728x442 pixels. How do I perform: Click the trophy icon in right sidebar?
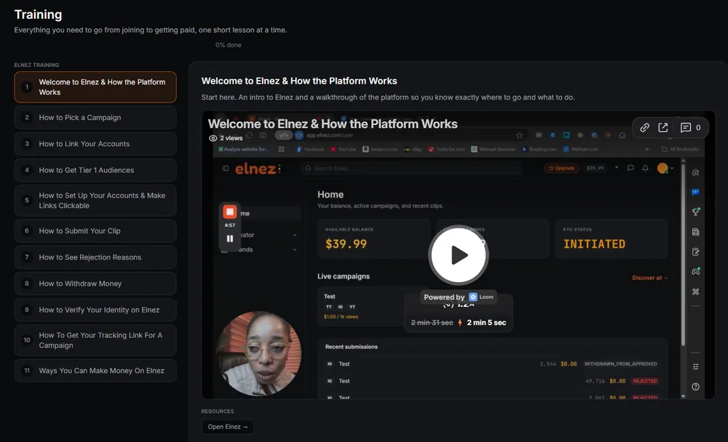[695, 212]
